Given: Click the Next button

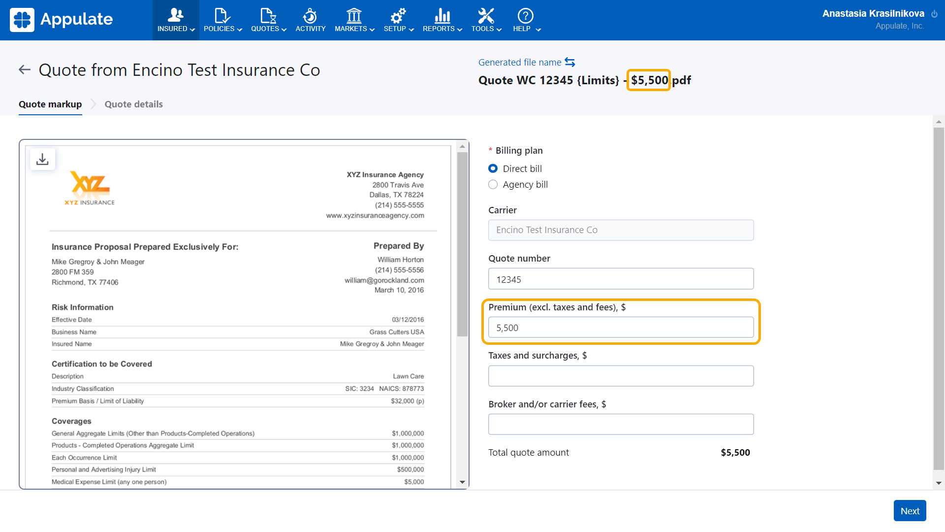Looking at the screenshot, I should click(910, 511).
